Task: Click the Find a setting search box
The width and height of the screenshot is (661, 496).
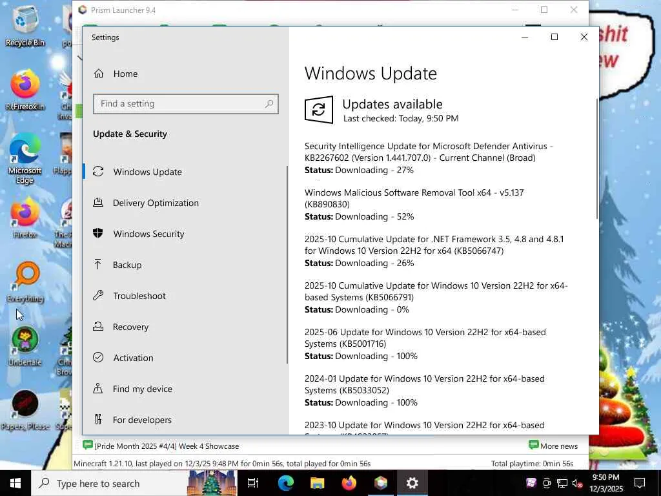Action: [185, 104]
